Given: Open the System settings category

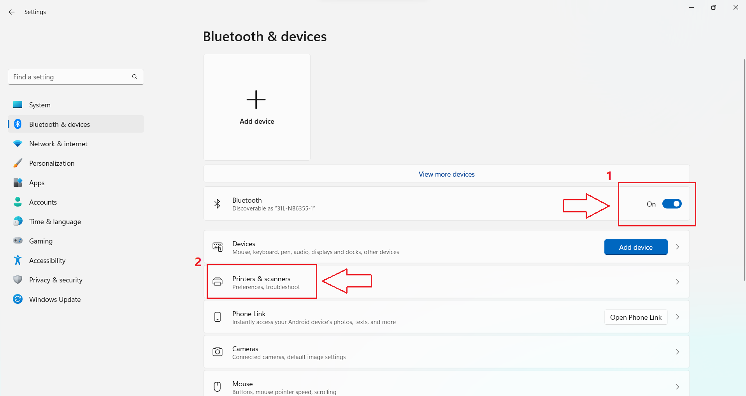Looking at the screenshot, I should [x=40, y=105].
